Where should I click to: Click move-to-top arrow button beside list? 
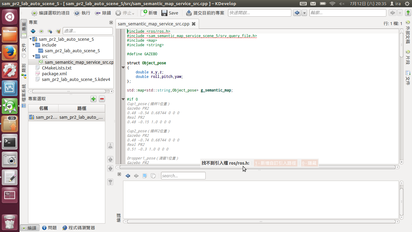pos(110,146)
